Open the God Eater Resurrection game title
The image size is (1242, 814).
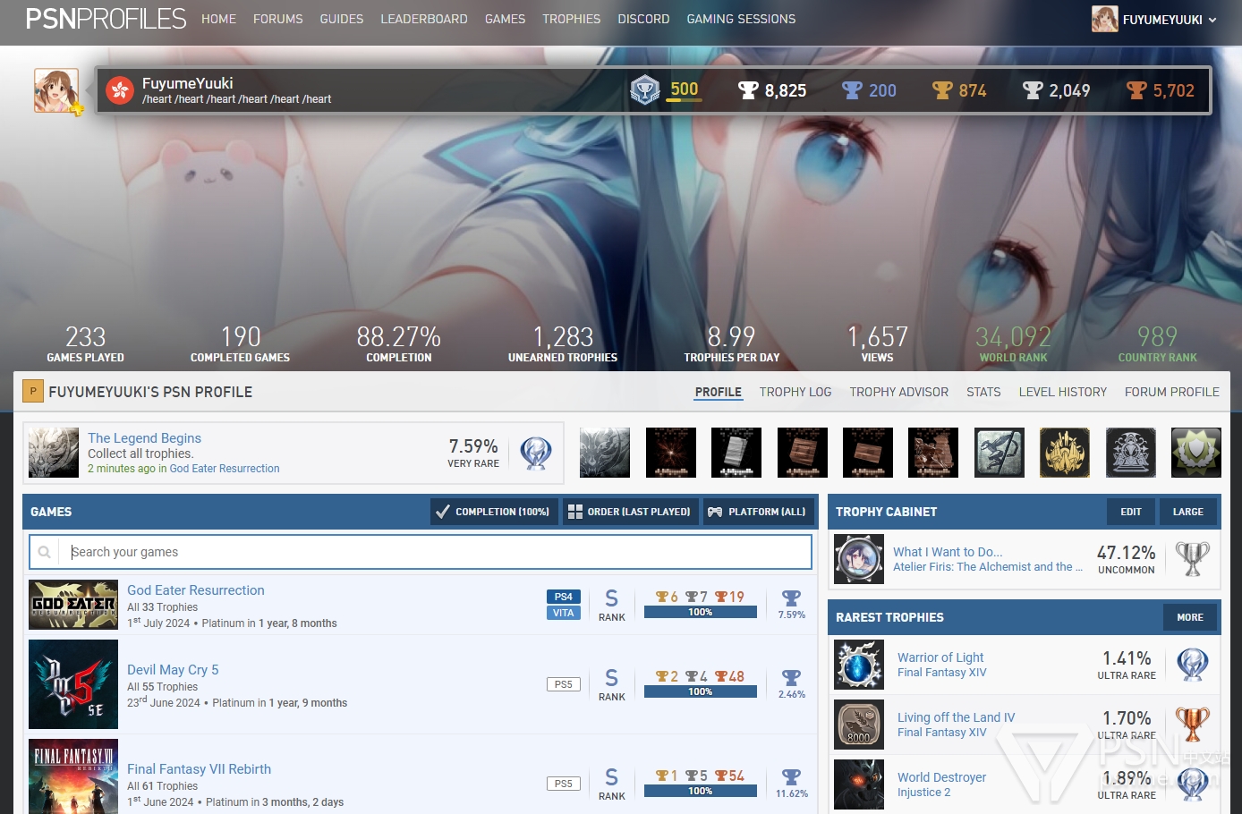coord(196,590)
